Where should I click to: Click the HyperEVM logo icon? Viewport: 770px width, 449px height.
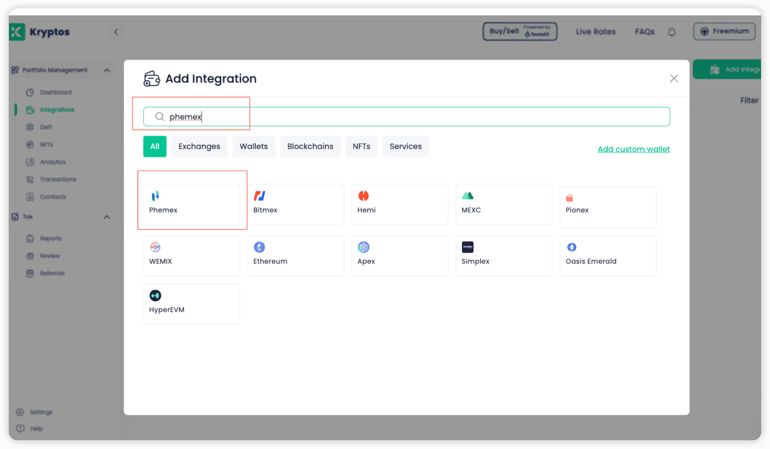click(155, 295)
